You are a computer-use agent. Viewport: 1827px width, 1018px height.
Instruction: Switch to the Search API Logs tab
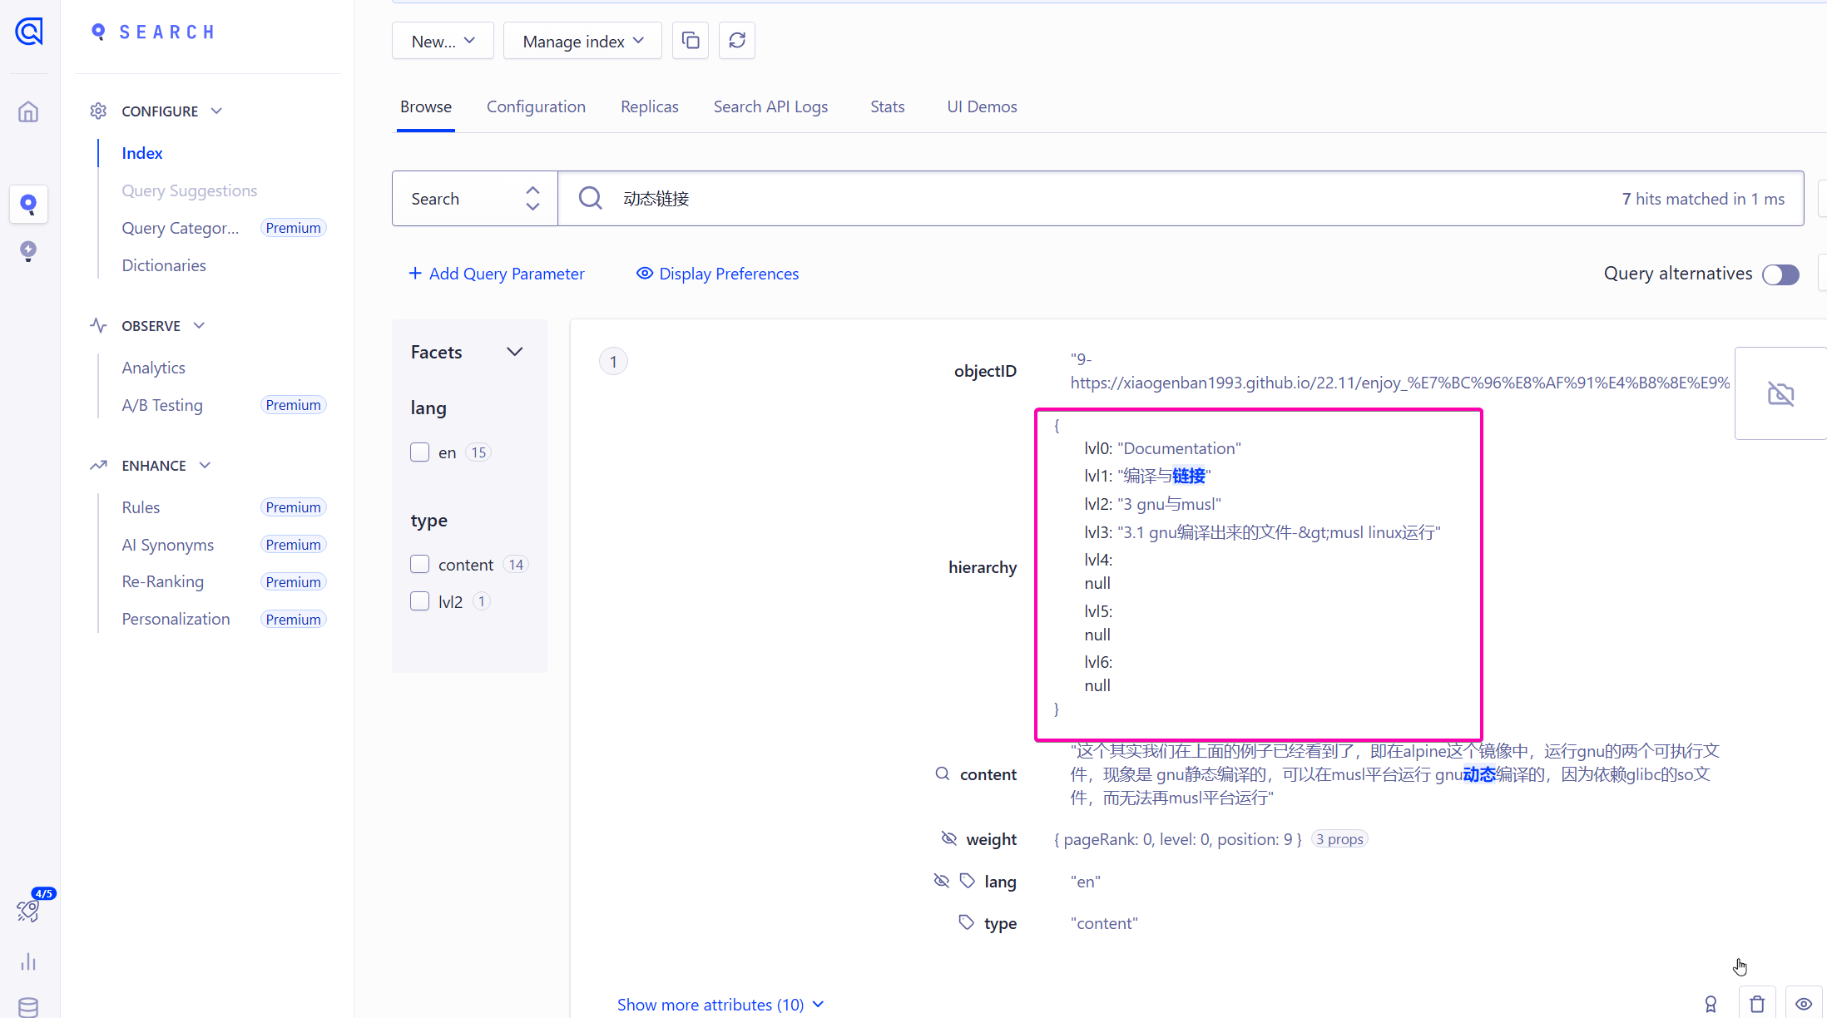(770, 106)
